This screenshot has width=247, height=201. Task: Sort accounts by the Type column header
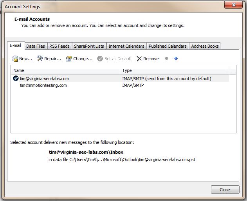[174, 70]
